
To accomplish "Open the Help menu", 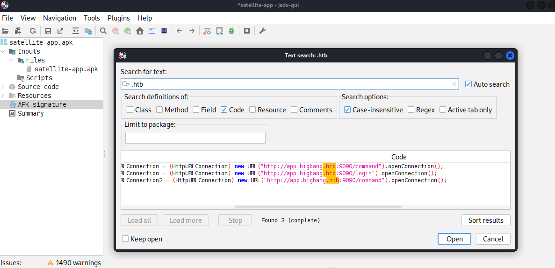I will point(145,18).
